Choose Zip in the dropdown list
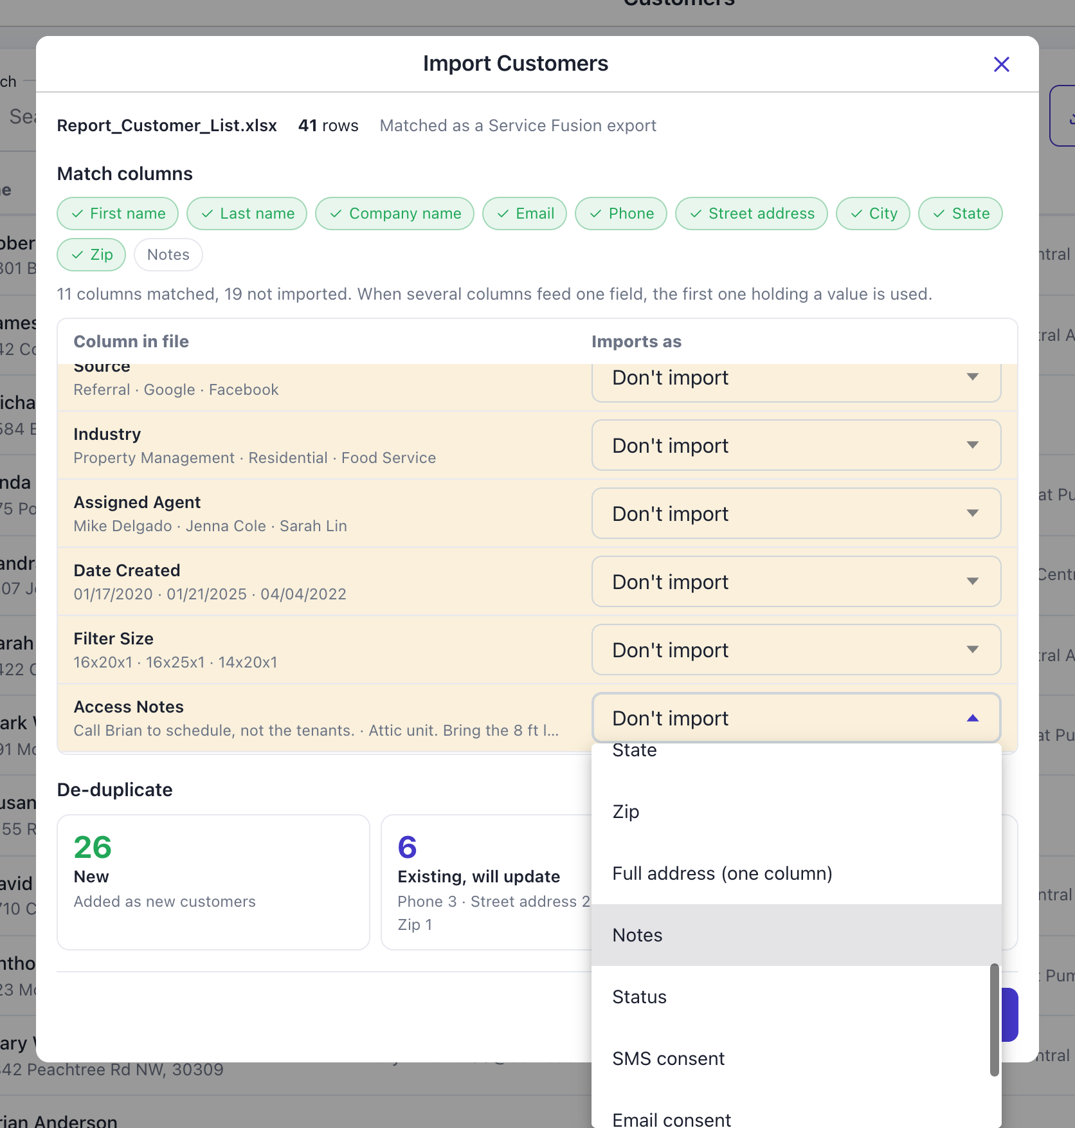This screenshot has height=1128, width=1075. tap(796, 812)
